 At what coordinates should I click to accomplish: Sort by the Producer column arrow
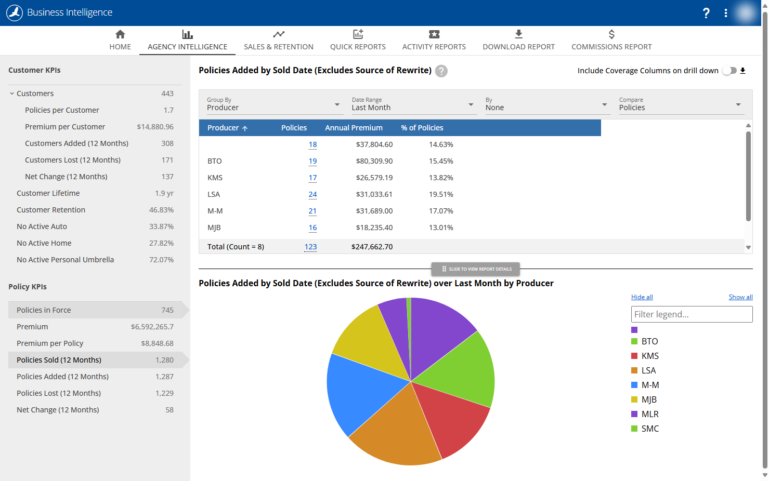[245, 128]
